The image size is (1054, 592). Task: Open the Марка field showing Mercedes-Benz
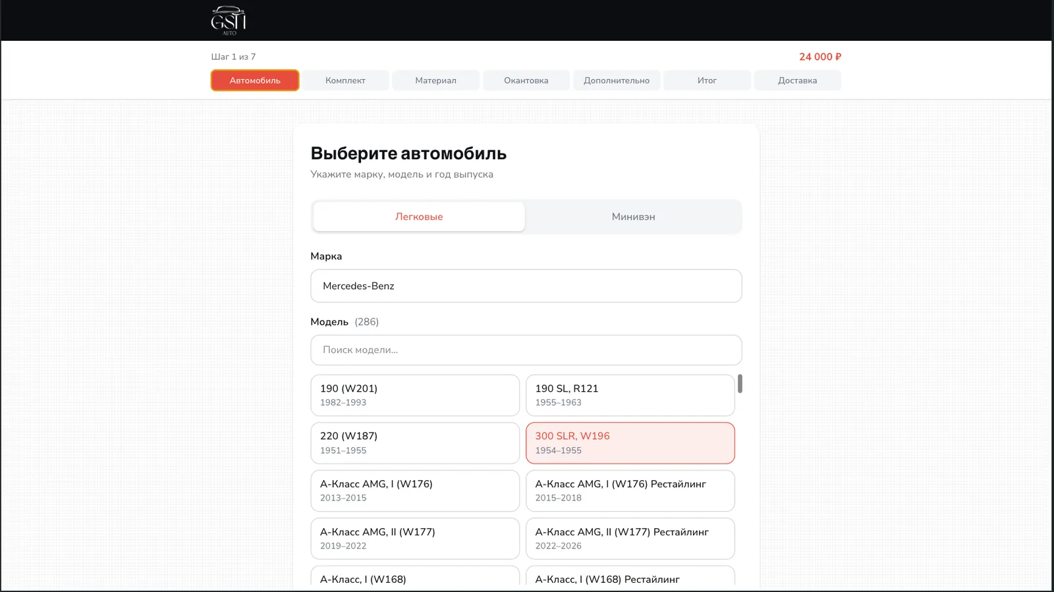(526, 286)
